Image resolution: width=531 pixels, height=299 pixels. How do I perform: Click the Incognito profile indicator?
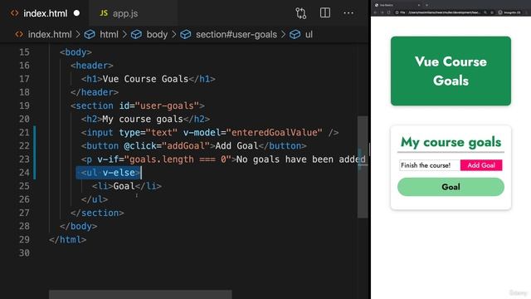click(509, 12)
